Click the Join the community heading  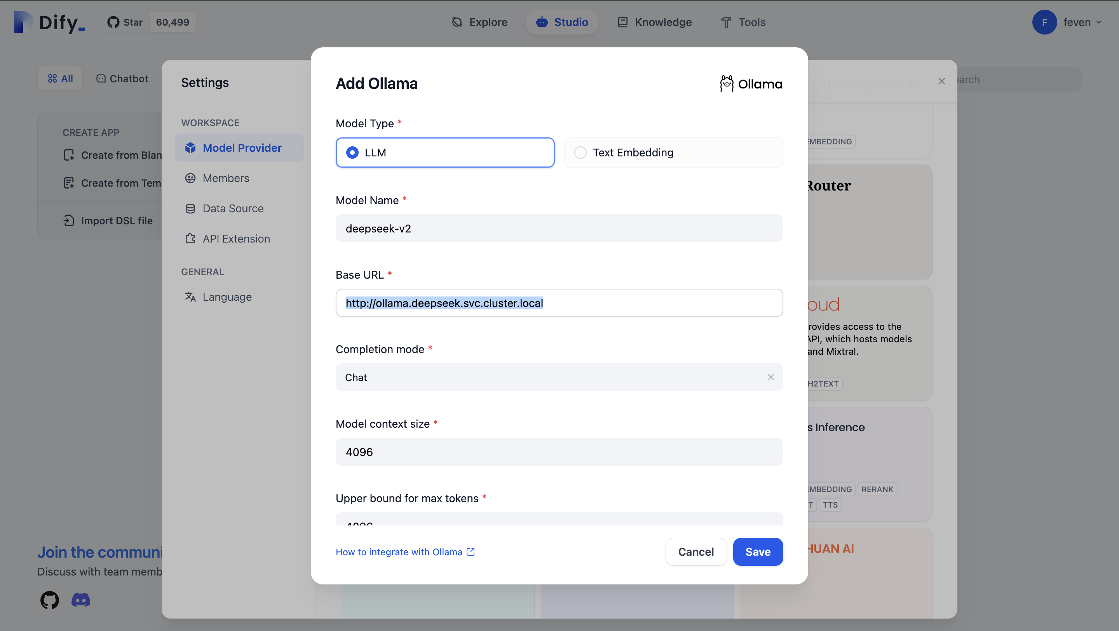[x=100, y=552]
